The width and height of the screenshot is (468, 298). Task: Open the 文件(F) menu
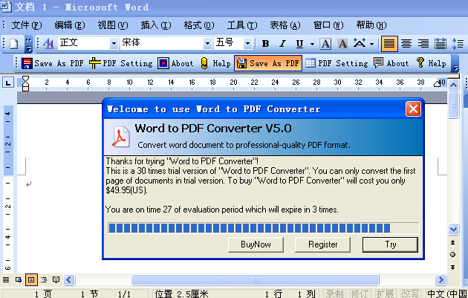(26, 25)
